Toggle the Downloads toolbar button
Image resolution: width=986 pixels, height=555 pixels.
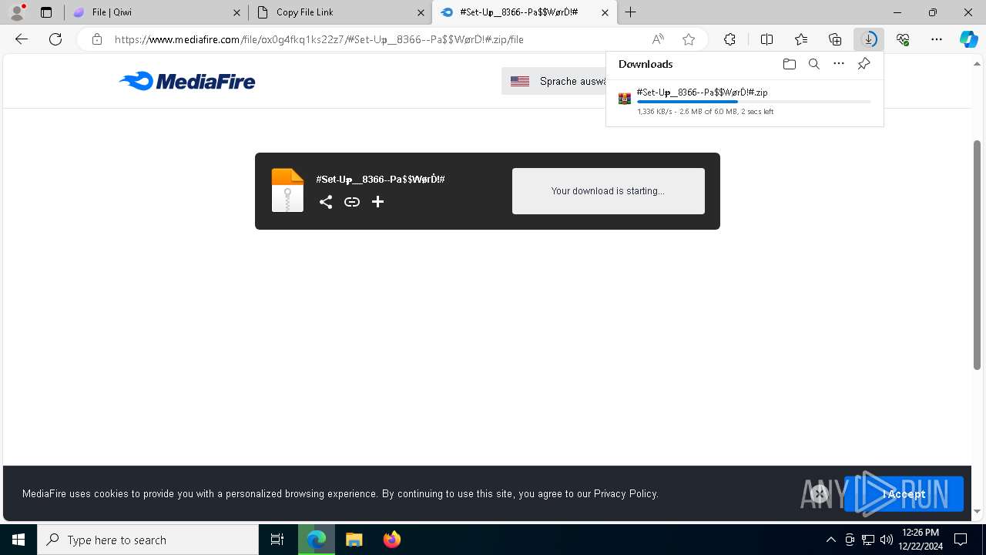coord(869,39)
